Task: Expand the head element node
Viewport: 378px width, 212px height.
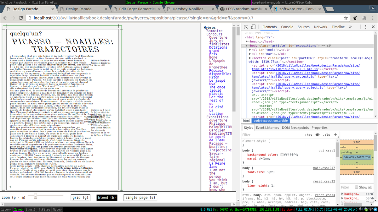Action: click(247, 41)
